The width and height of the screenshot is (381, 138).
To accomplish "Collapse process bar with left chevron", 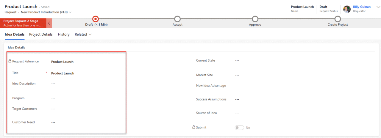I will (49, 23).
